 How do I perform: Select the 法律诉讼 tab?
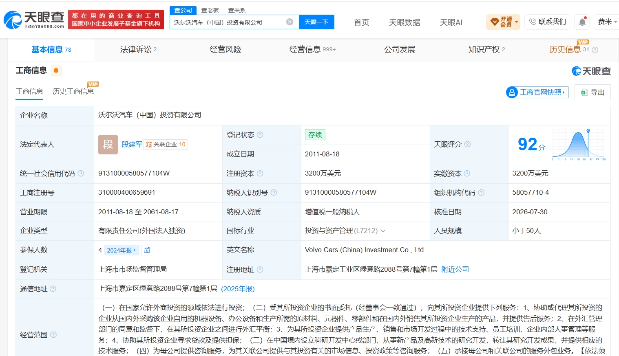pos(138,50)
